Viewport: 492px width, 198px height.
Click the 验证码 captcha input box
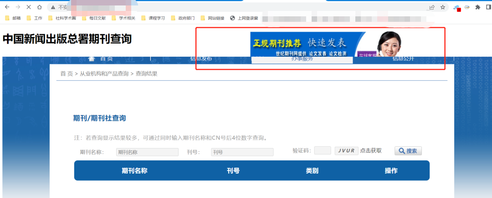tap(323, 150)
